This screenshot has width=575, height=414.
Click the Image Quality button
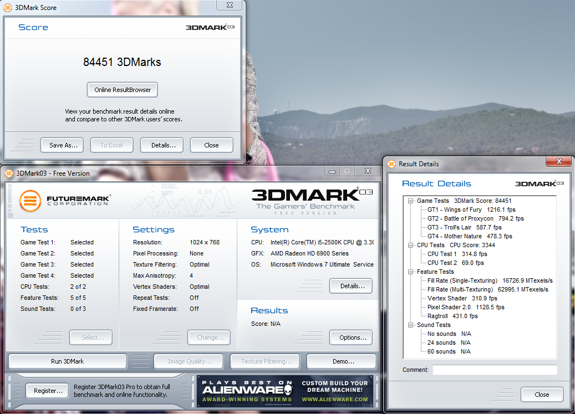(x=189, y=361)
